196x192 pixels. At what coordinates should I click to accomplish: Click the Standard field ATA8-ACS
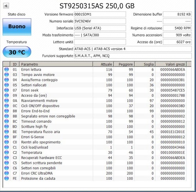(133, 49)
